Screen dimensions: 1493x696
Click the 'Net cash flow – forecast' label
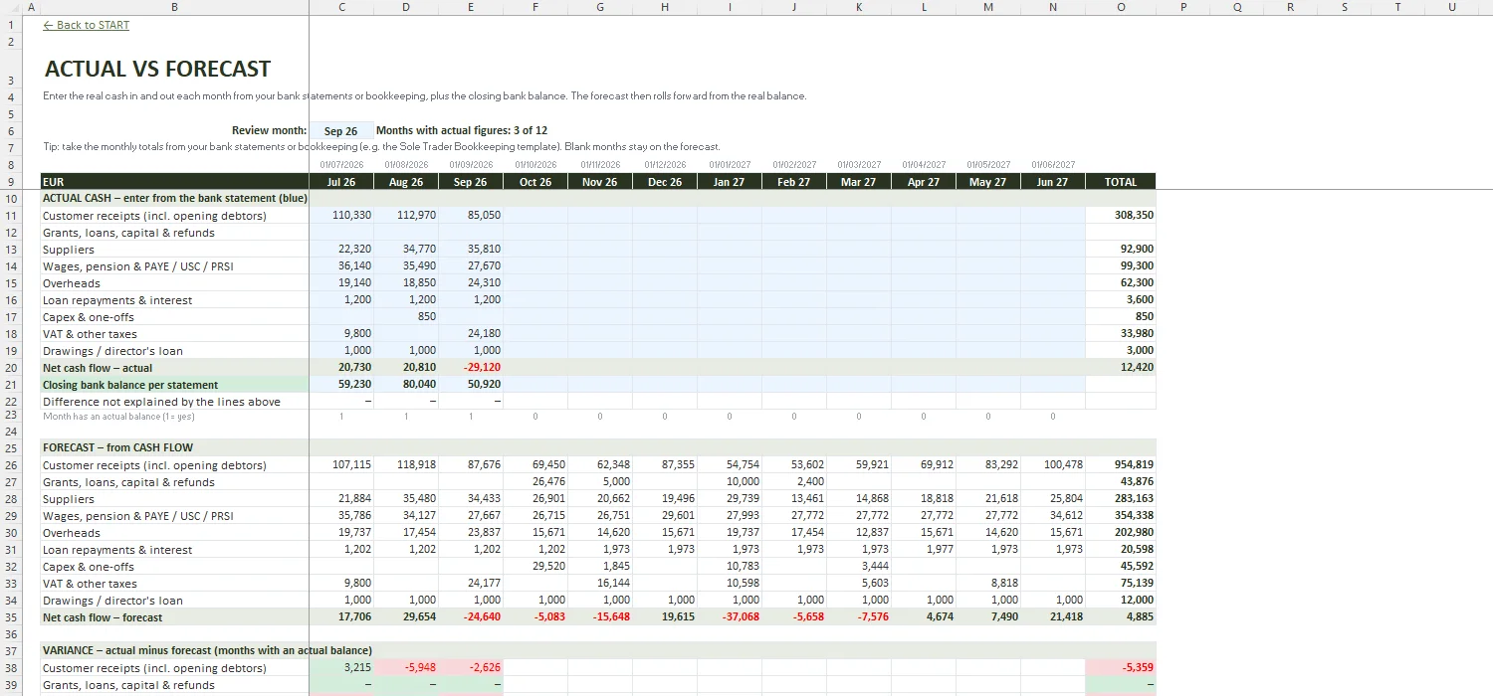pyautogui.click(x=103, y=617)
